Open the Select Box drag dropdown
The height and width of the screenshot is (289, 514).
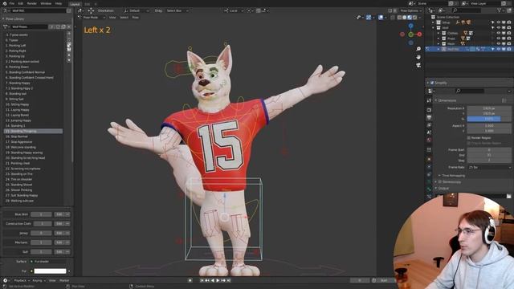(x=177, y=10)
